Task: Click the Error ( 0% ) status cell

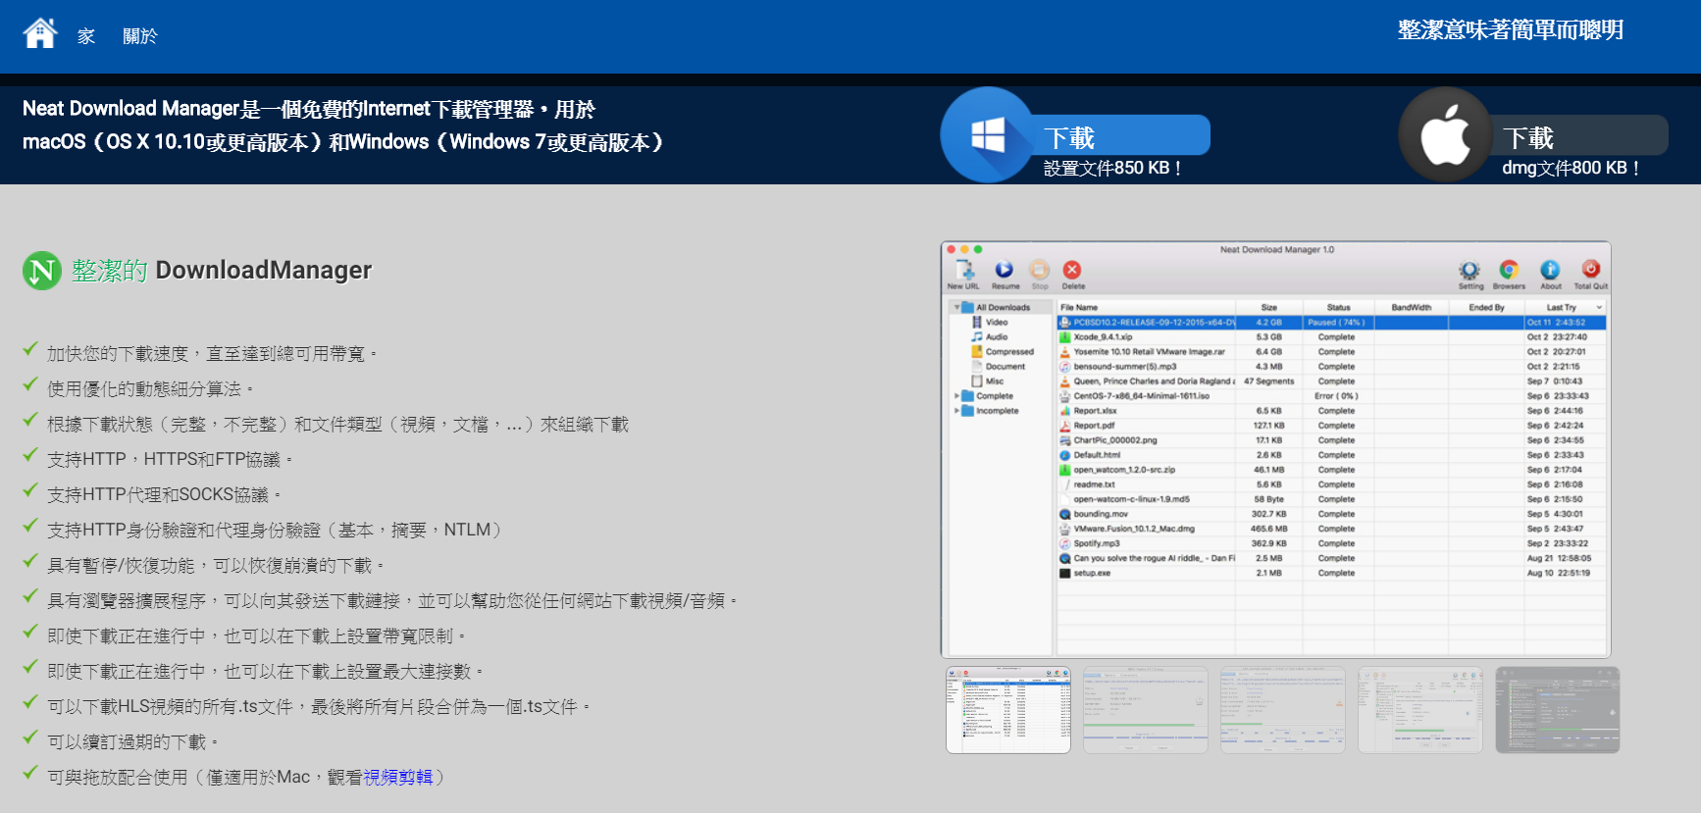Action: pyautogui.click(x=1336, y=396)
